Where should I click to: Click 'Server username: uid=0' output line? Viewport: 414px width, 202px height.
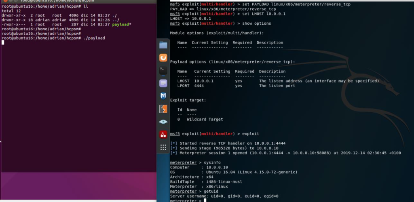tap(224, 196)
